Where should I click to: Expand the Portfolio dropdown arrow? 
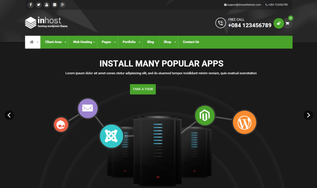pyautogui.click(x=139, y=42)
